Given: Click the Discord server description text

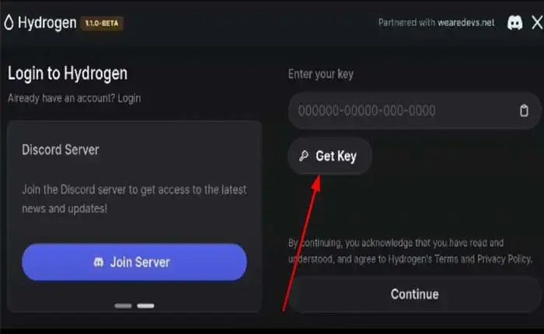Looking at the screenshot, I should tap(134, 199).
